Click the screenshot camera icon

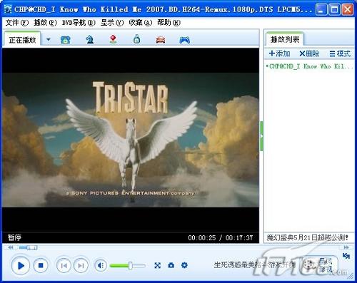coord(171,265)
